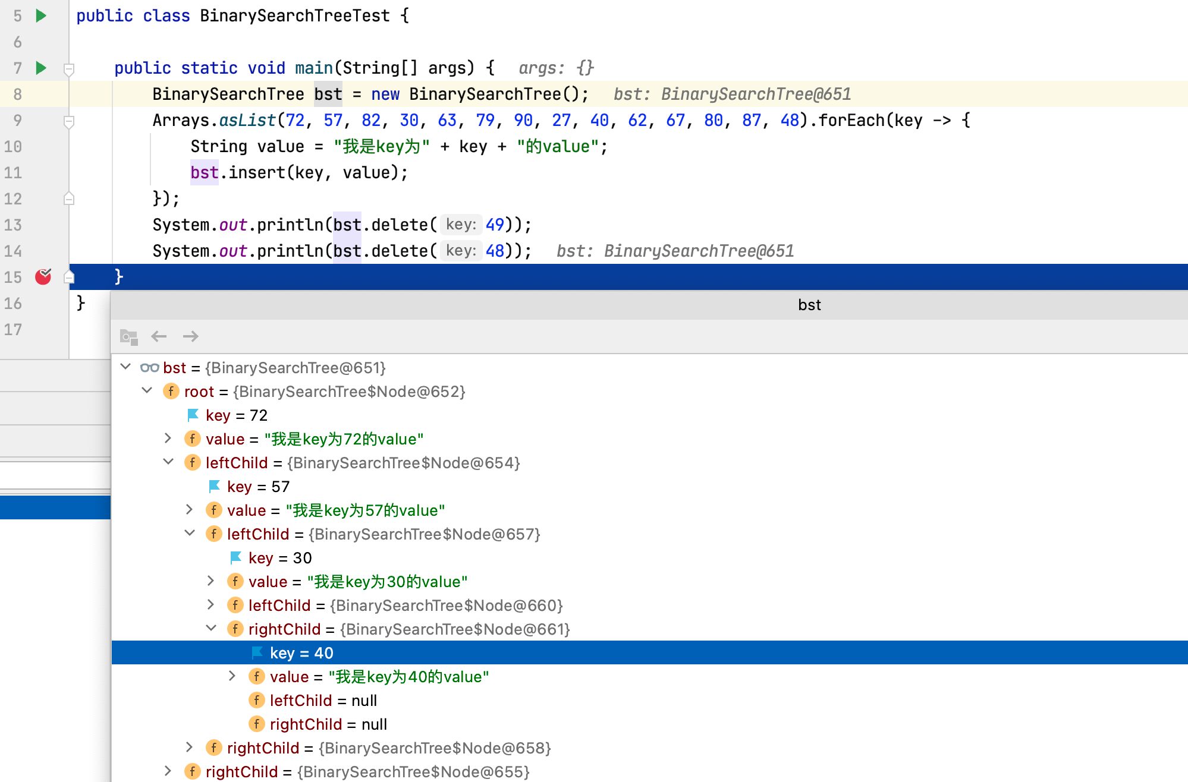This screenshot has width=1188, height=782.
Task: Click the fold end marker at line 12
Action: [69, 198]
